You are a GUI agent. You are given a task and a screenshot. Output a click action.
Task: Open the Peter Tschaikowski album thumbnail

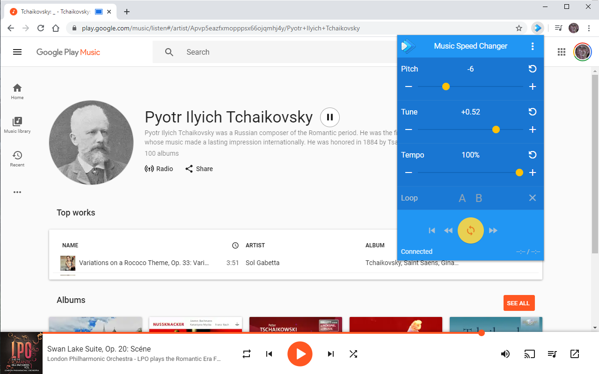296,324
